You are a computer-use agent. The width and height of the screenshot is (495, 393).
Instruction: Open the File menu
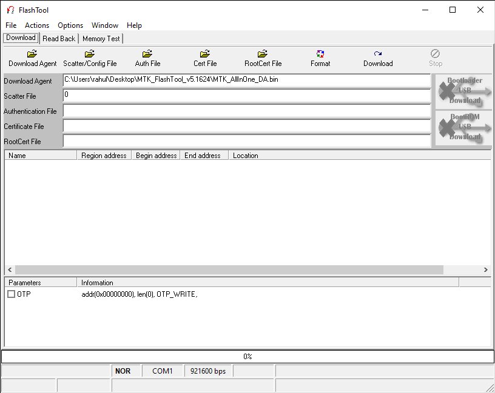click(11, 25)
